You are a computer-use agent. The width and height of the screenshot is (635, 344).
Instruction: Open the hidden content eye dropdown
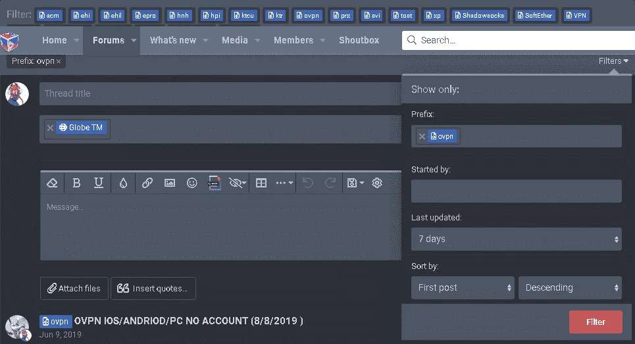[x=238, y=183]
